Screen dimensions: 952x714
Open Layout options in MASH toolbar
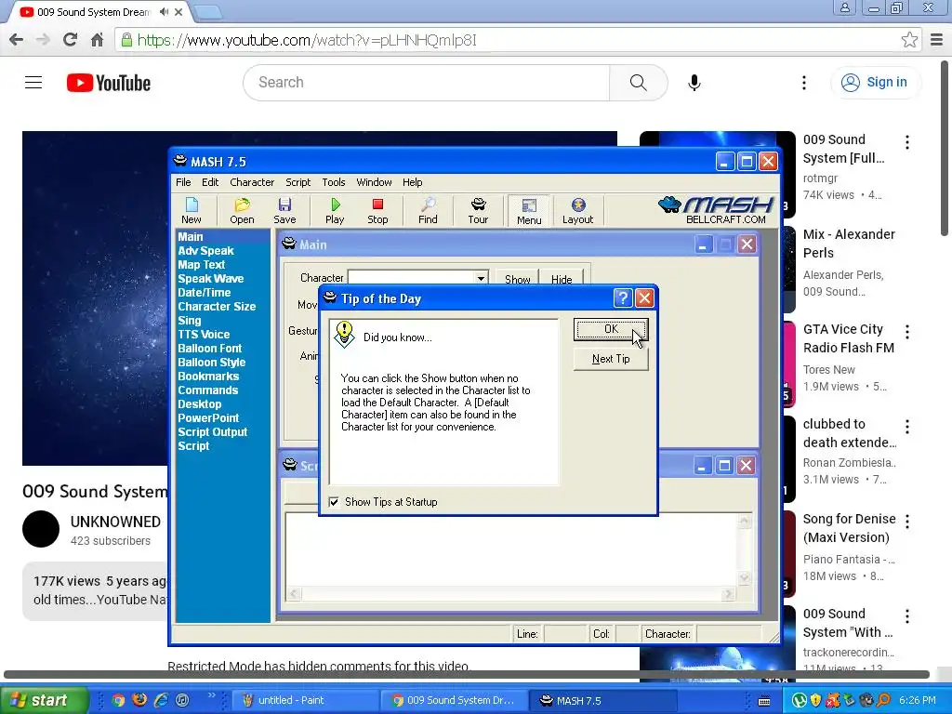tap(577, 211)
